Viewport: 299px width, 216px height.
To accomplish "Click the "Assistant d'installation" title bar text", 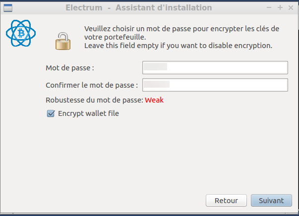I will [x=164, y=8].
